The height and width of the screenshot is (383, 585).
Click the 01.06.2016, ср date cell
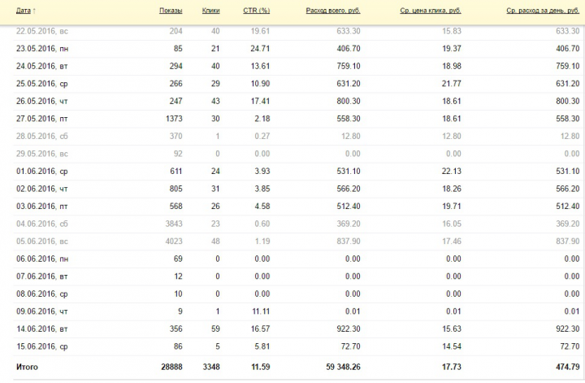point(42,172)
